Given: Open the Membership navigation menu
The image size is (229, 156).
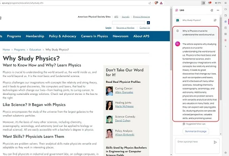Looking at the screenshot, I should pos(35,36).
